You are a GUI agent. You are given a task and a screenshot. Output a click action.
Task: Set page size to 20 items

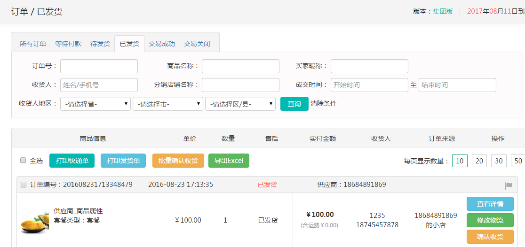(x=479, y=161)
